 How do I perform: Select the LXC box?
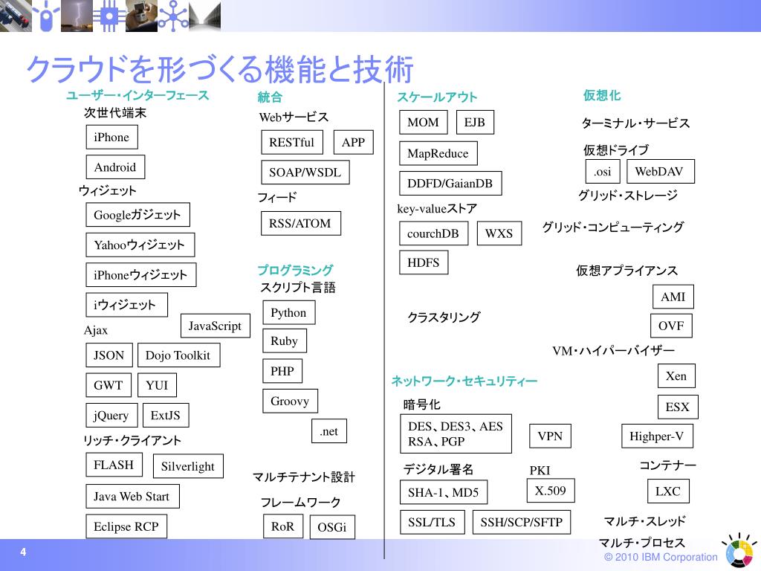[668, 491]
